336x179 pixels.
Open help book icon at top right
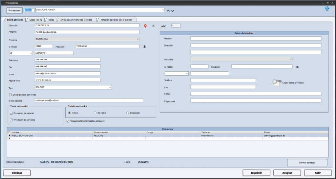pos(327,9)
